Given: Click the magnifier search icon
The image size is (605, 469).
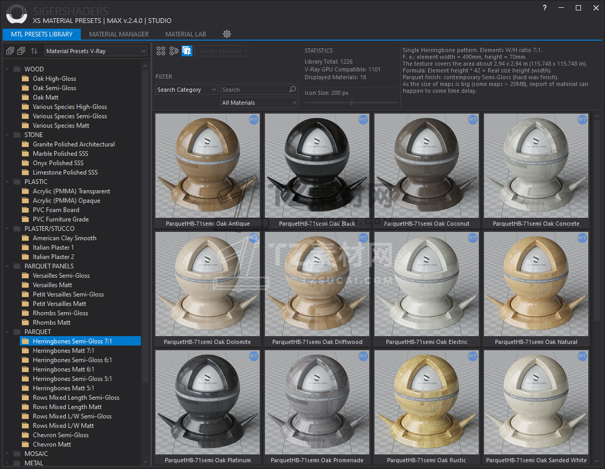Looking at the screenshot, I should pyautogui.click(x=293, y=90).
